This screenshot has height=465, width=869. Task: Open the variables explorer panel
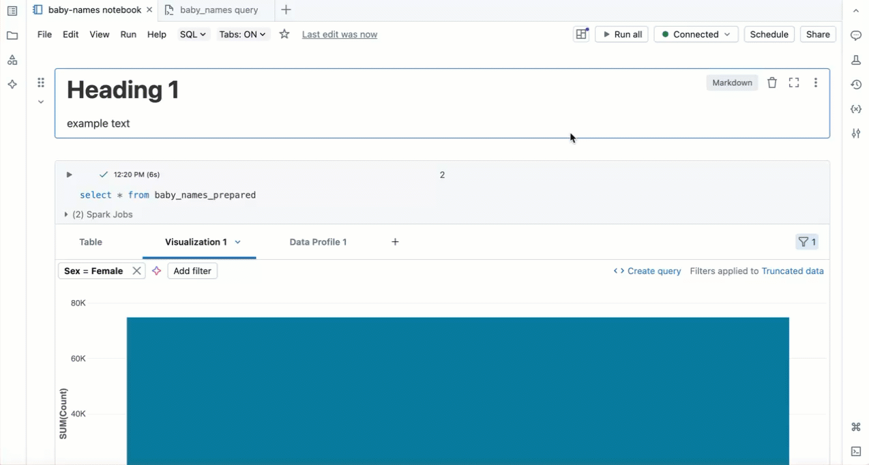856,108
